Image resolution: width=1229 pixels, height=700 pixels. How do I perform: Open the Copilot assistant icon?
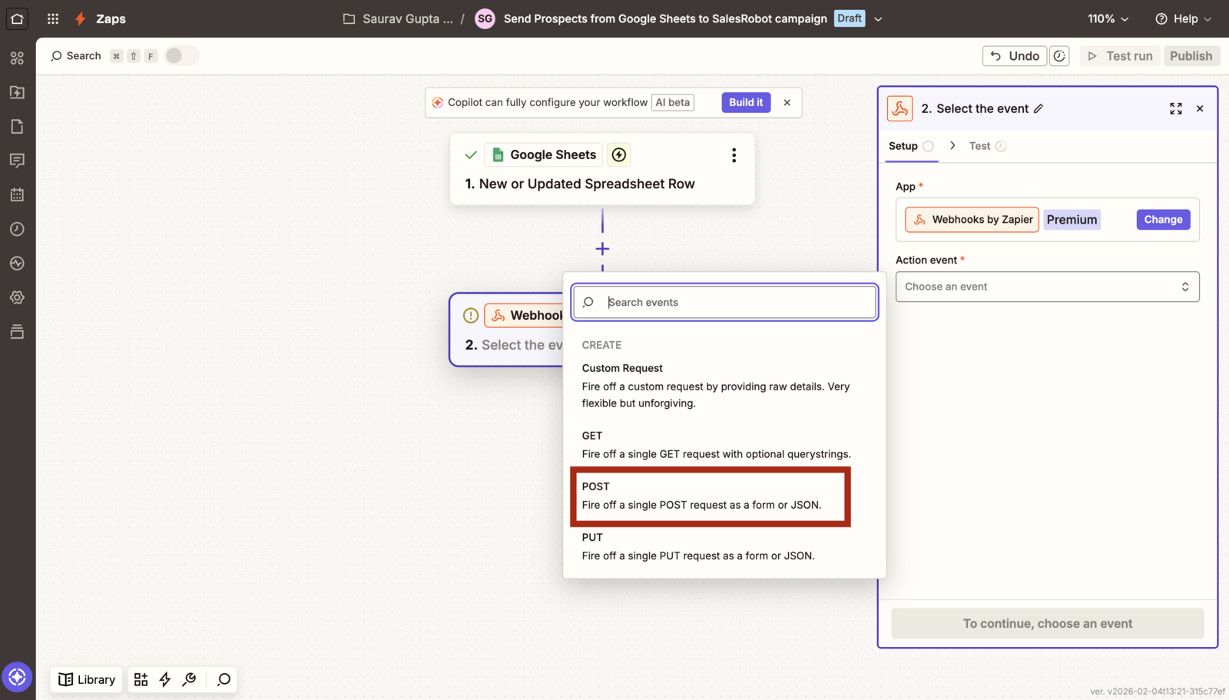17,677
